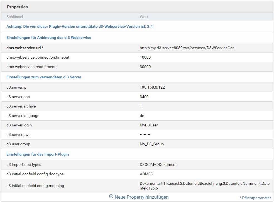Click the Einstellungen für das Import-Plugin heading

[x=38, y=154]
